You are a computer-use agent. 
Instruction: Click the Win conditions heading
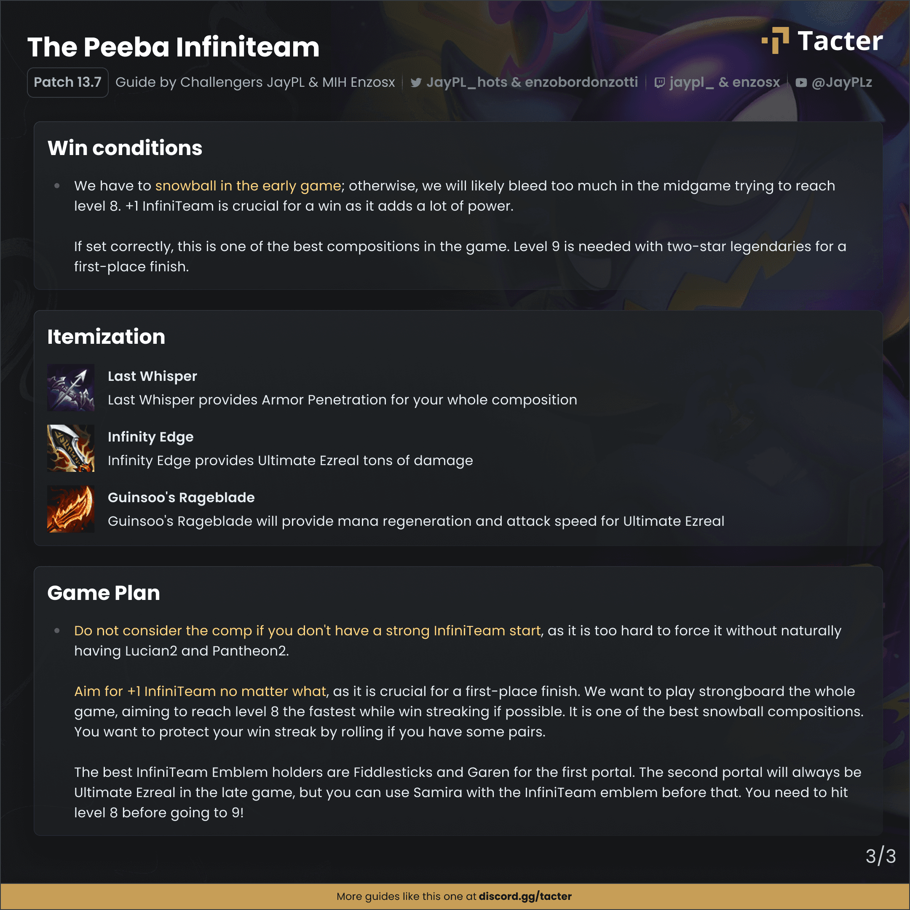click(x=125, y=148)
